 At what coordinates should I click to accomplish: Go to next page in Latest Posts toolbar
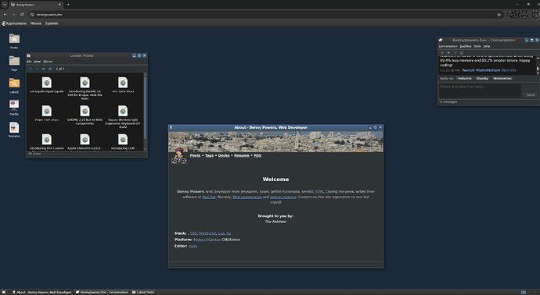tap(43, 69)
